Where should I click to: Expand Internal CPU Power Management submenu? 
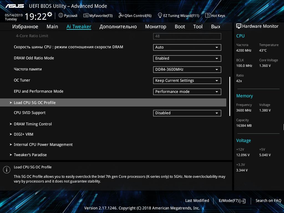tap(41, 144)
